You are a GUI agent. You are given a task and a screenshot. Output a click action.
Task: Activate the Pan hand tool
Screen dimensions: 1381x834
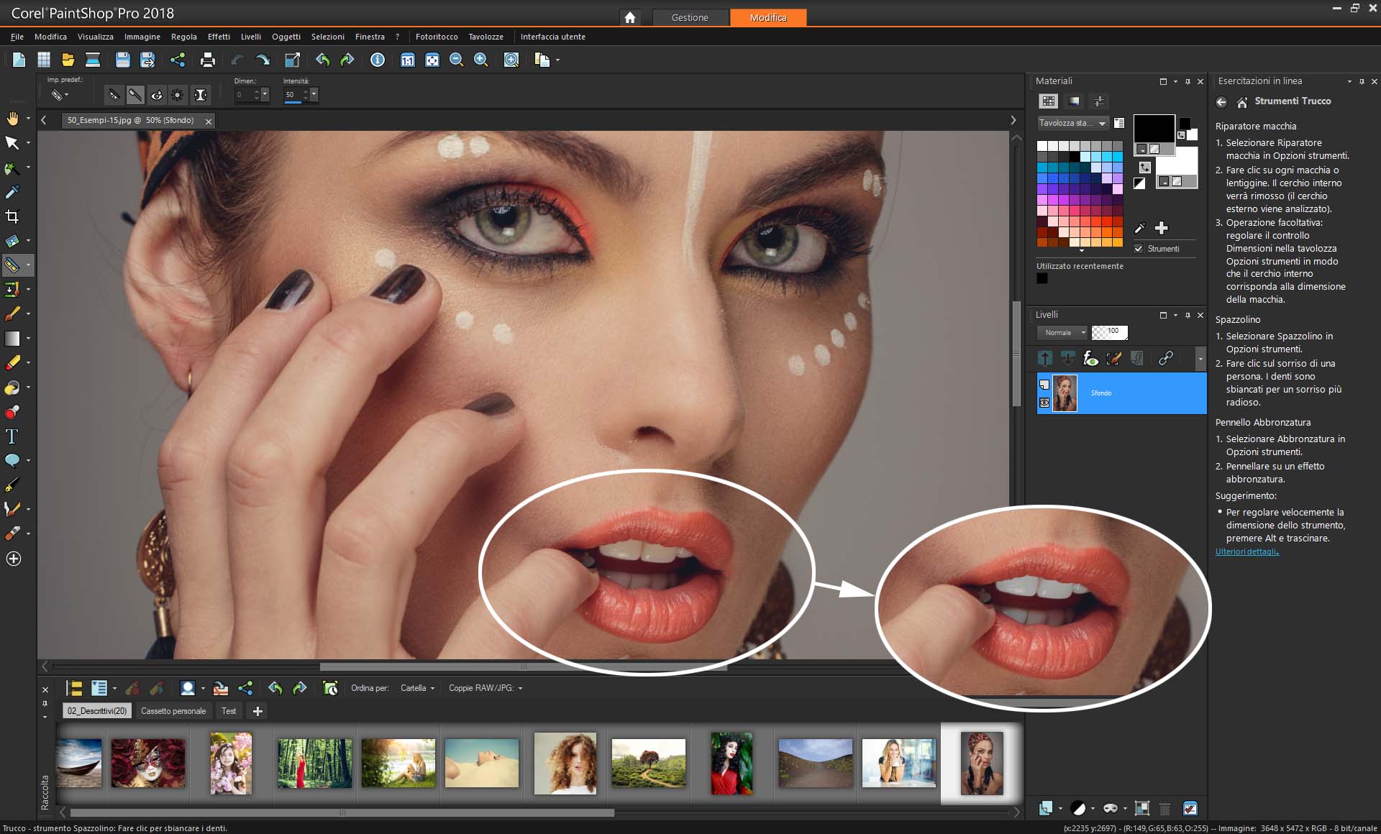(12, 119)
